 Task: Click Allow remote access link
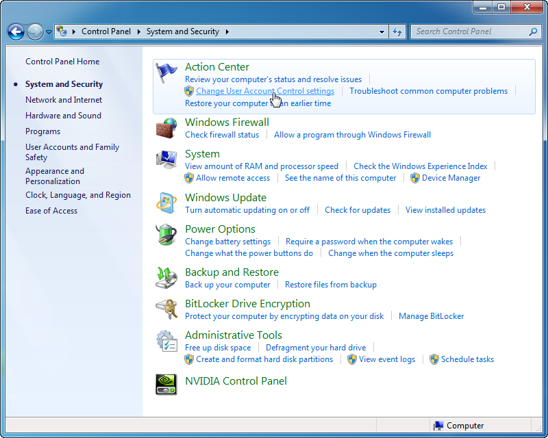(x=233, y=178)
